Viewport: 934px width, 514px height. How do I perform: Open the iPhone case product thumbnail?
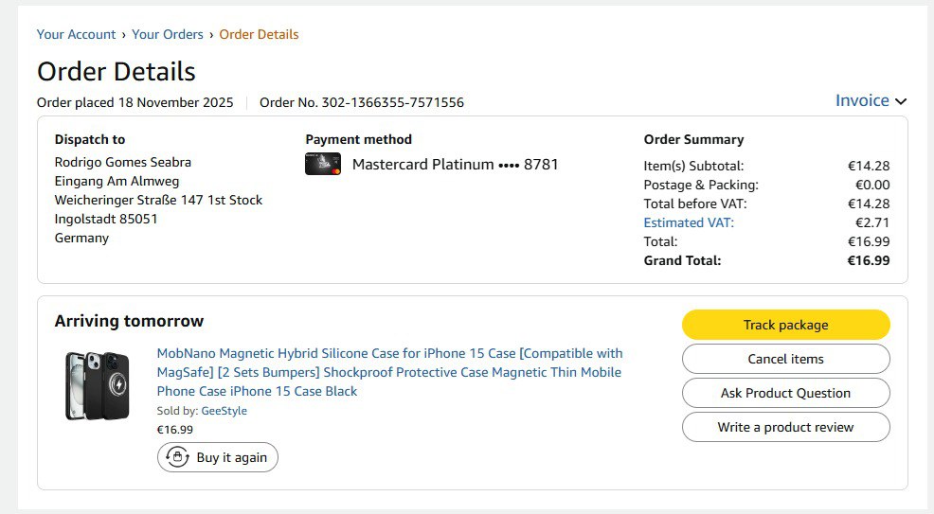pyautogui.click(x=97, y=384)
